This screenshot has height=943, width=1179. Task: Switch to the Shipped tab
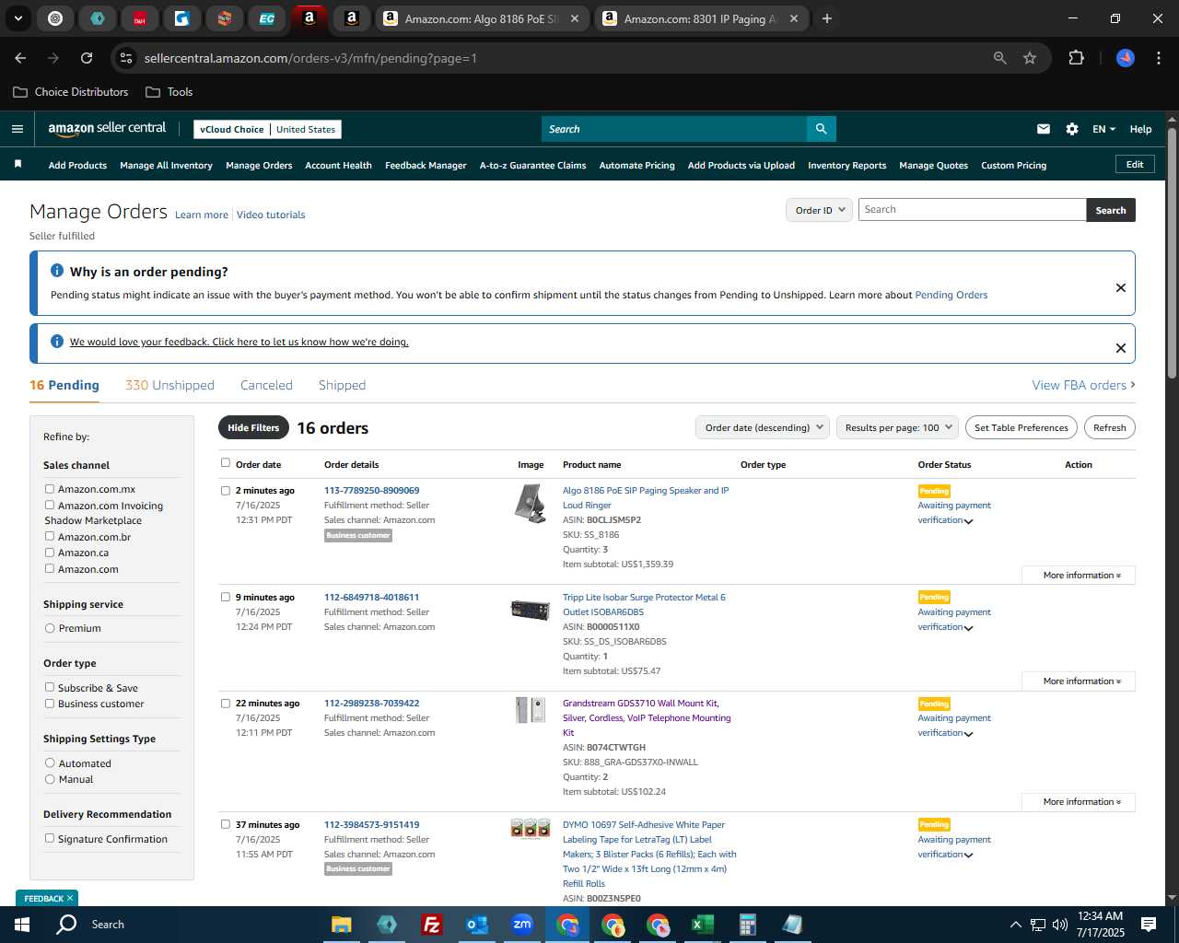point(342,385)
